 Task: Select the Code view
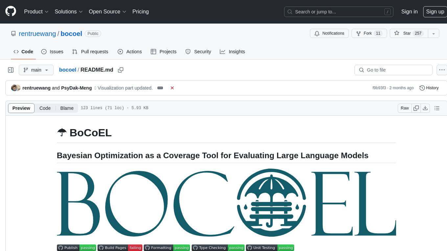45,108
